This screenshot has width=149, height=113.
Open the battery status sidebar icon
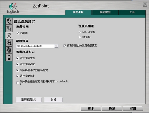click(9, 57)
